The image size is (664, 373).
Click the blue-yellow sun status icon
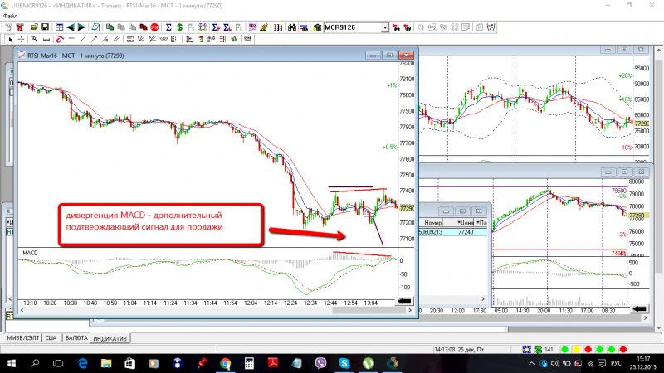tap(527, 349)
